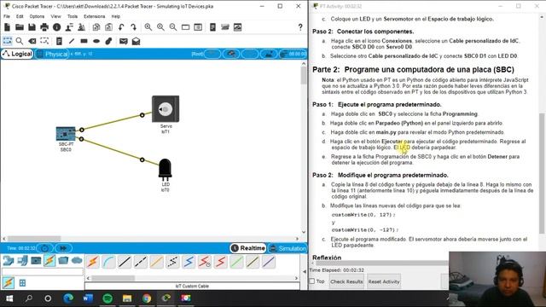The width and height of the screenshot is (546, 307).
Task: Activate the Delete tool icon
Action: (x=32, y=41)
